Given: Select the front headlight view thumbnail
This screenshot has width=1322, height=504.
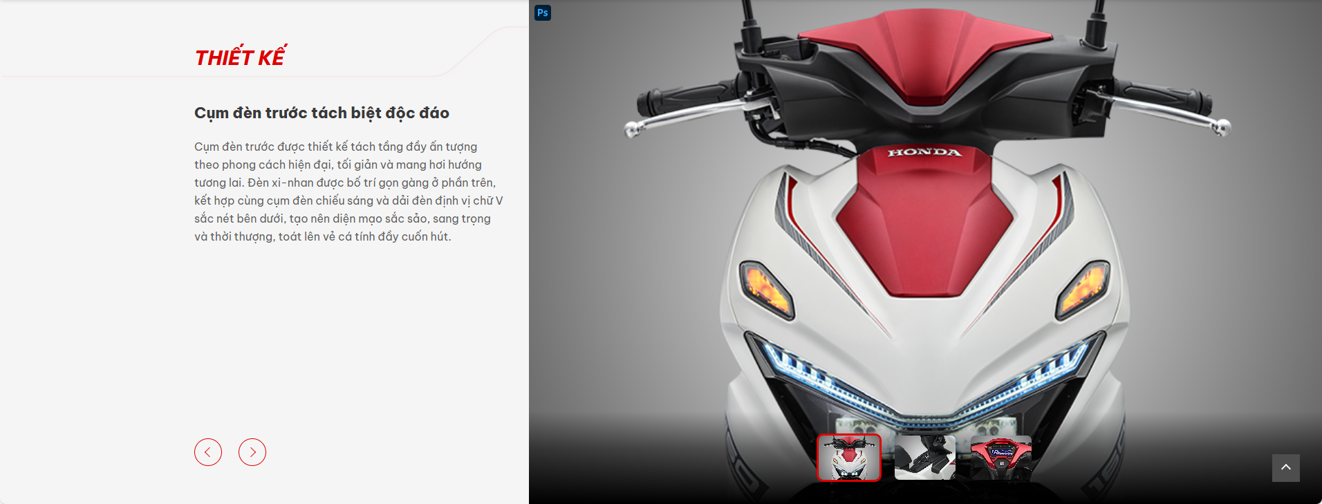Looking at the screenshot, I should pyautogui.click(x=849, y=458).
